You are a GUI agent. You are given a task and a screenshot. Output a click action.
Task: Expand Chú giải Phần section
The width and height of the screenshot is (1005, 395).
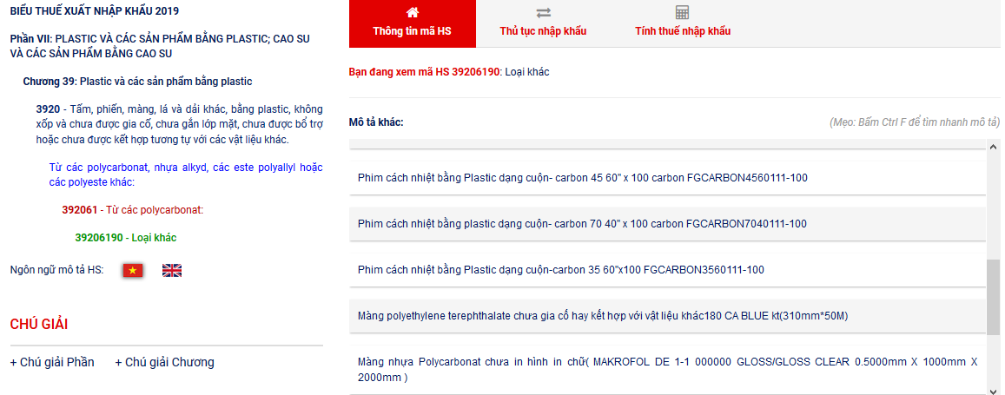(52, 362)
